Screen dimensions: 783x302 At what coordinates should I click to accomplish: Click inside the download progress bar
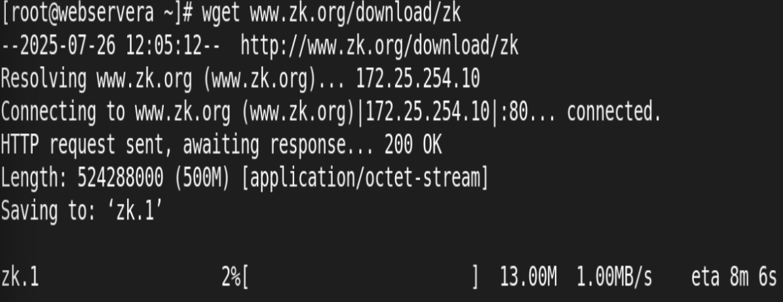(360, 278)
